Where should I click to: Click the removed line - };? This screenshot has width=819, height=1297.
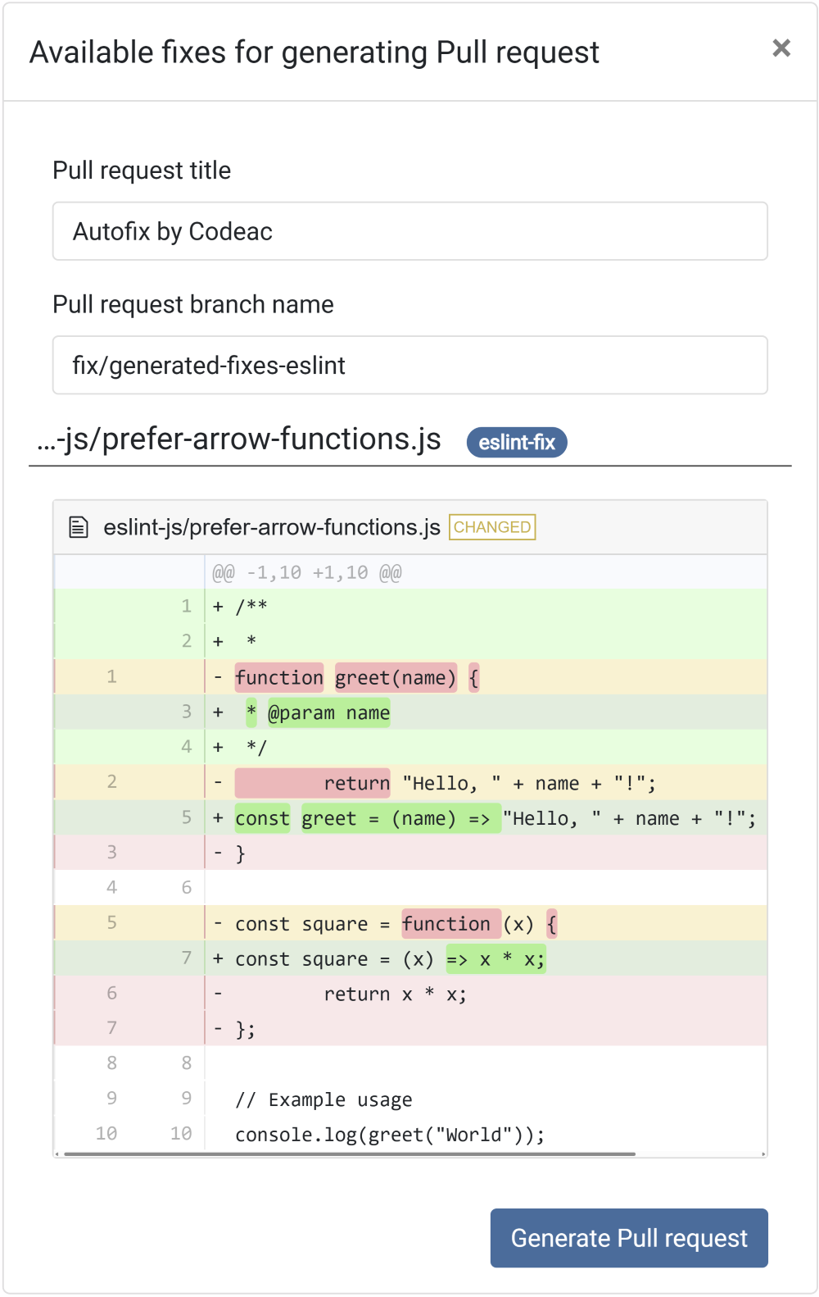pos(410,1029)
